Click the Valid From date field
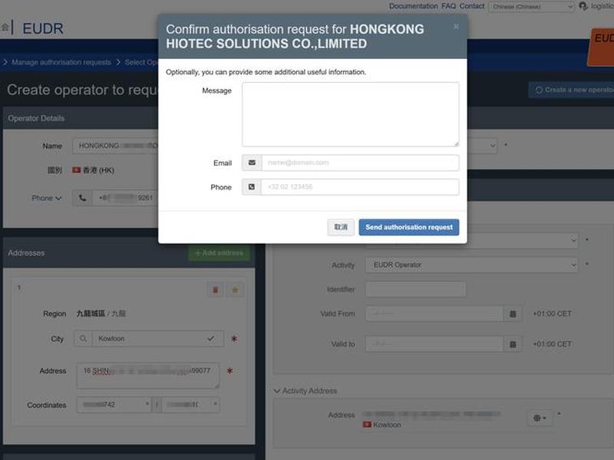This screenshot has width=614, height=460. [x=434, y=314]
